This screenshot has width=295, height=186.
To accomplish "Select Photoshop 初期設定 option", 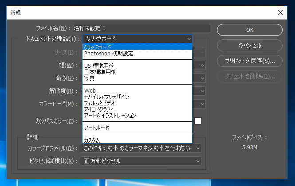I will coord(138,54).
